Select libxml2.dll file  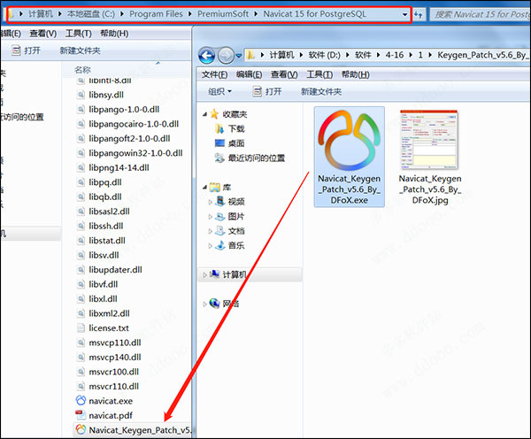click(x=109, y=313)
